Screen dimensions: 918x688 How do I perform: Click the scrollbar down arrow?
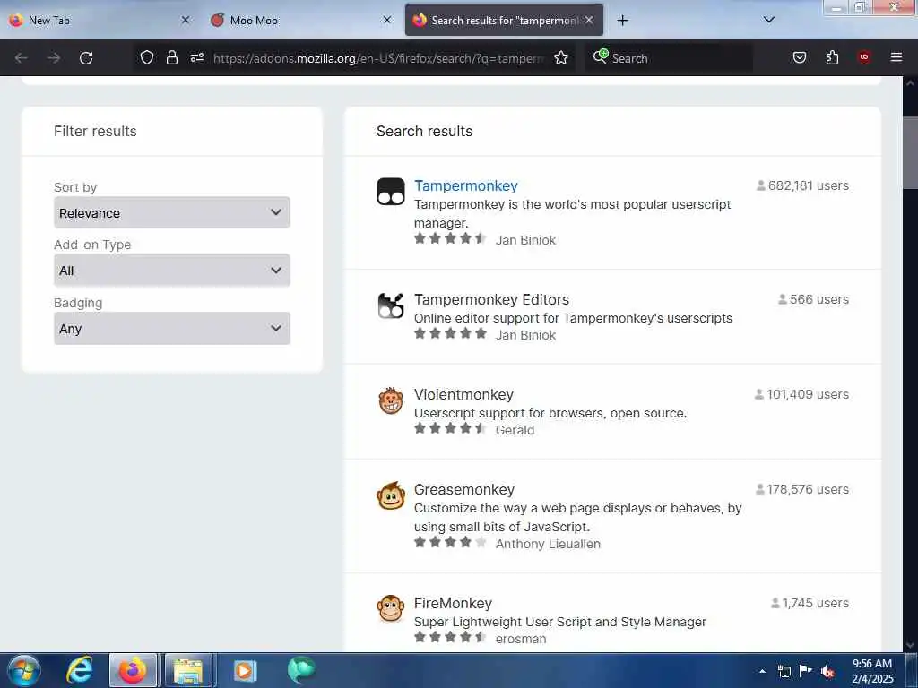click(911, 645)
